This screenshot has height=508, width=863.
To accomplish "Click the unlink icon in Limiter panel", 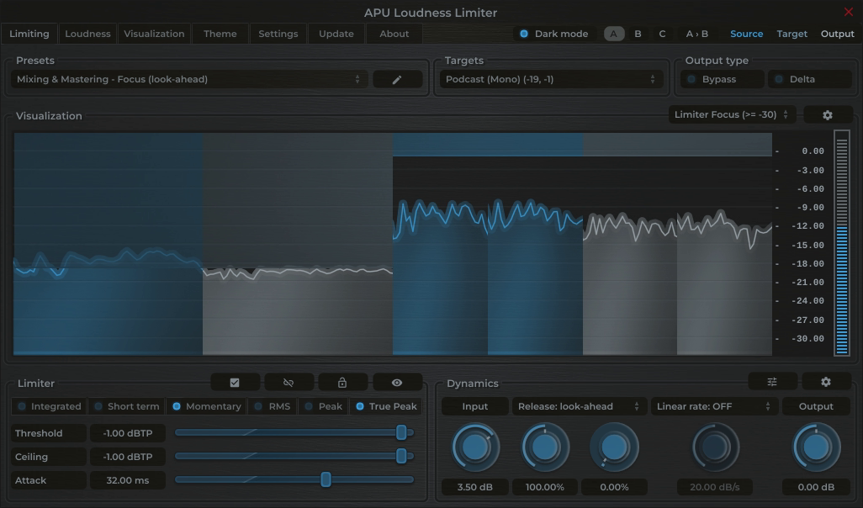I will 289,382.
